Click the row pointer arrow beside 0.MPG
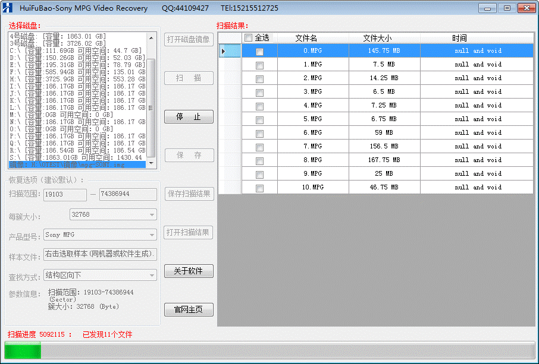 [224, 51]
